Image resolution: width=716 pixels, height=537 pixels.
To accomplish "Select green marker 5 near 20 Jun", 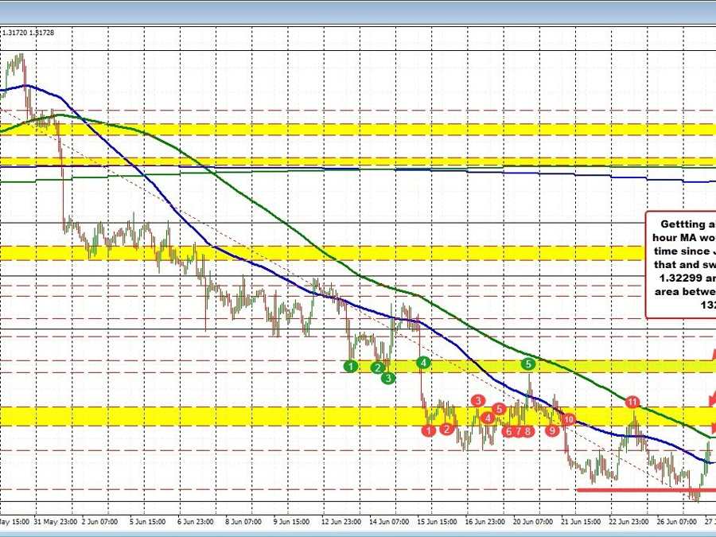I will click(x=527, y=364).
